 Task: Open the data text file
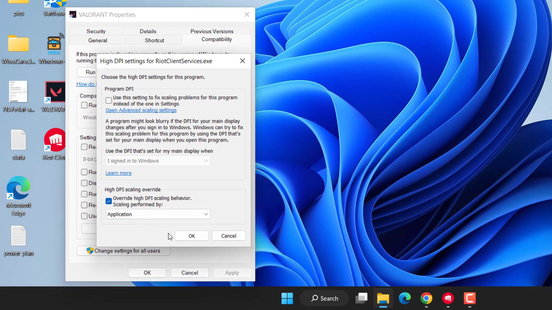(x=18, y=145)
